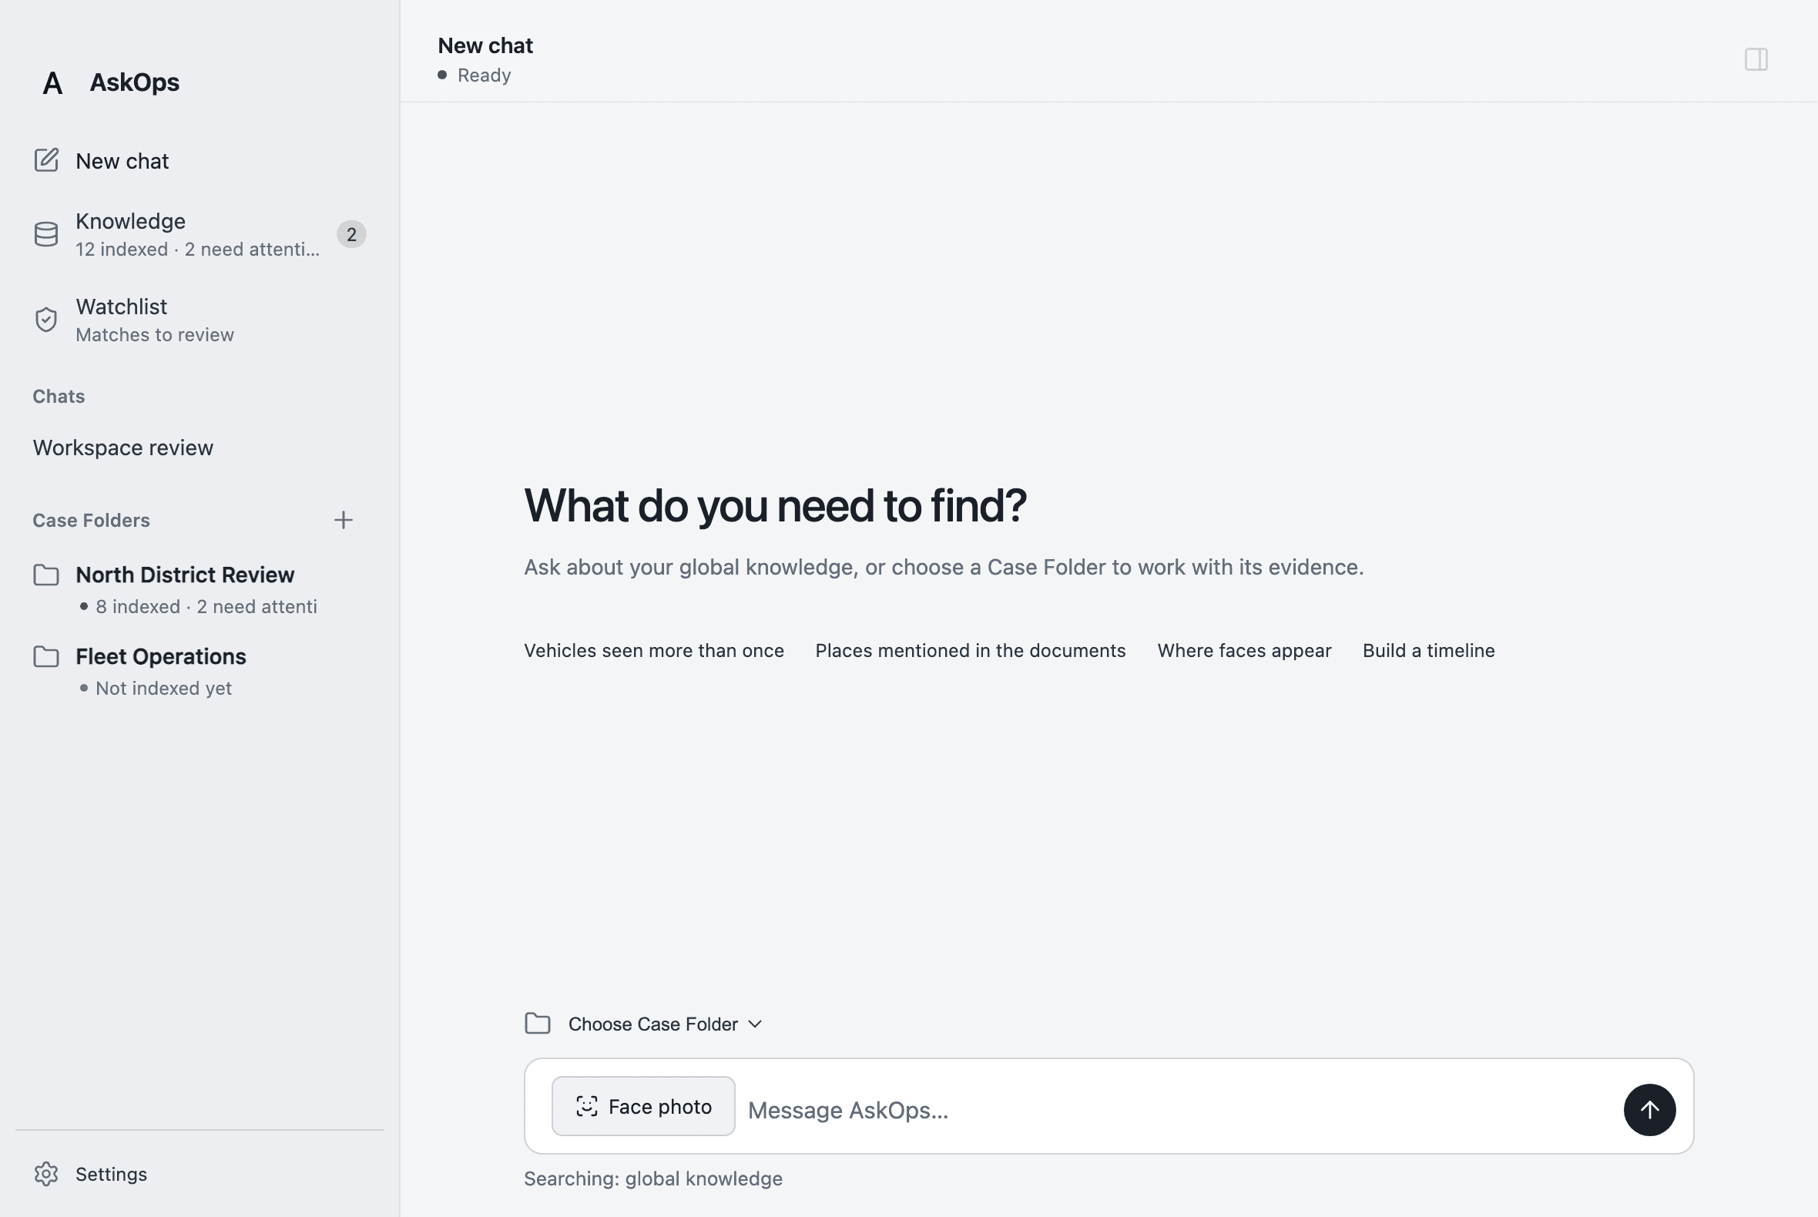The image size is (1818, 1217).
Task: Click the 'New chat' header title
Action: [485, 45]
